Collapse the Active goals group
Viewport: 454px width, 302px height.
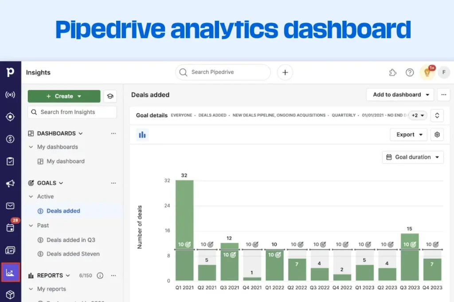click(31, 197)
